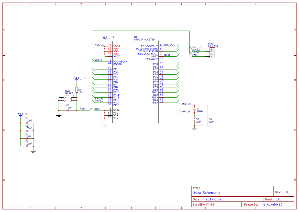Screen dimensions: 299x212
Task: Select the C1 decoupling capacitor symbol
Action: pyautogui.click(x=27, y=123)
